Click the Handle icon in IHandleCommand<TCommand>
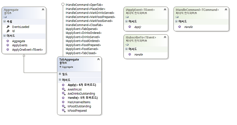This screenshot has height=125, width=237. click(x=180, y=27)
